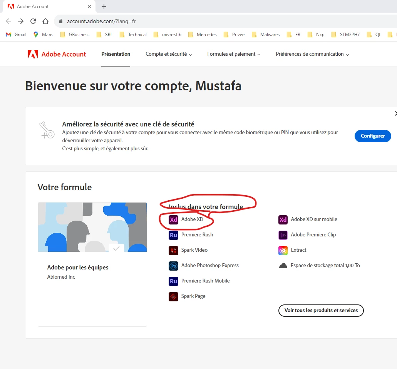Open the Technical bookmark folder
397x369 pixels.
click(133, 34)
